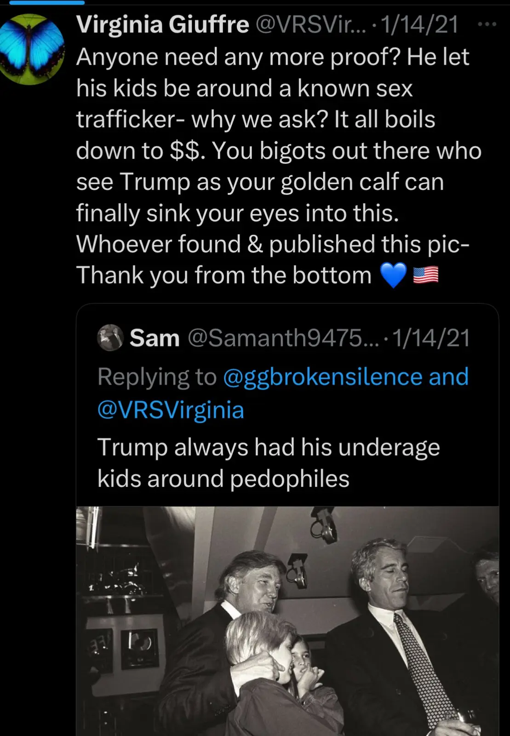Open quoted text "Trump always had his underage"

point(269,447)
